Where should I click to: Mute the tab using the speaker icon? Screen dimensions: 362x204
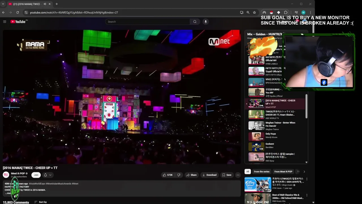click(x=45, y=4)
